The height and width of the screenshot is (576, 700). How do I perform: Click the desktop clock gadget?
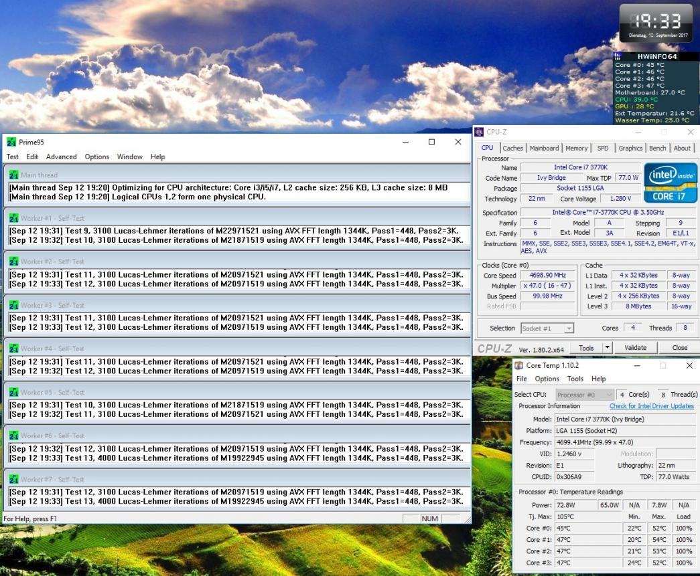(x=656, y=23)
